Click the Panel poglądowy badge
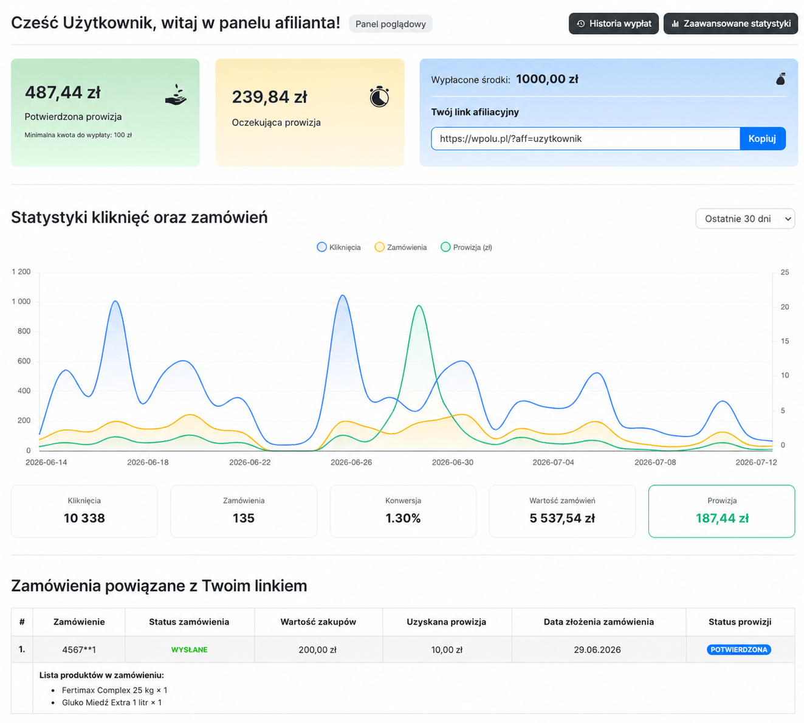This screenshot has width=804, height=723. (x=391, y=24)
